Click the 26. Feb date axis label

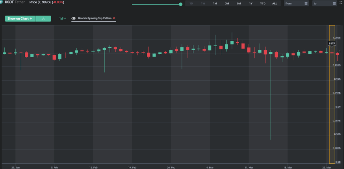point(171,167)
